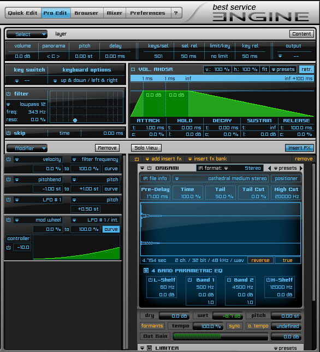Toggle the LIMITER power icon

pyautogui.click(x=149, y=348)
